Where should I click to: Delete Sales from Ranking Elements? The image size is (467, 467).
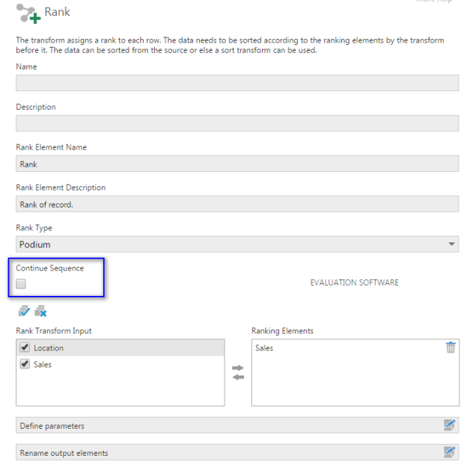451,347
